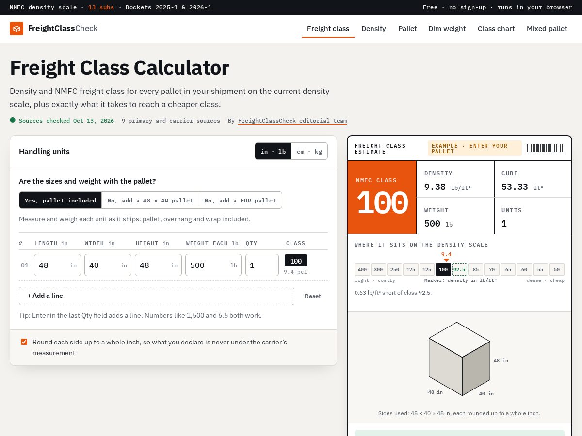Click class 50 on density scale
Image resolution: width=582 pixels, height=436 pixels.
pyautogui.click(x=557, y=269)
